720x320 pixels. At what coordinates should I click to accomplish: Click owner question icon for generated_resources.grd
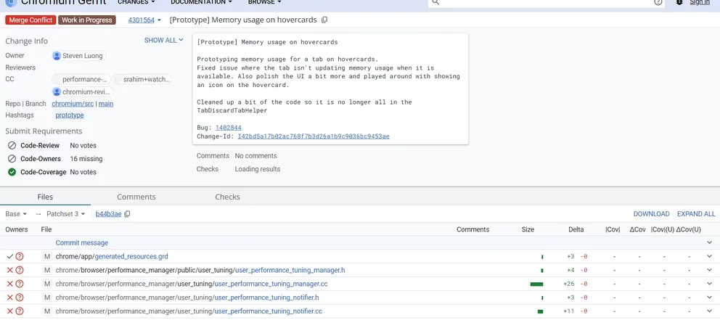20,257
